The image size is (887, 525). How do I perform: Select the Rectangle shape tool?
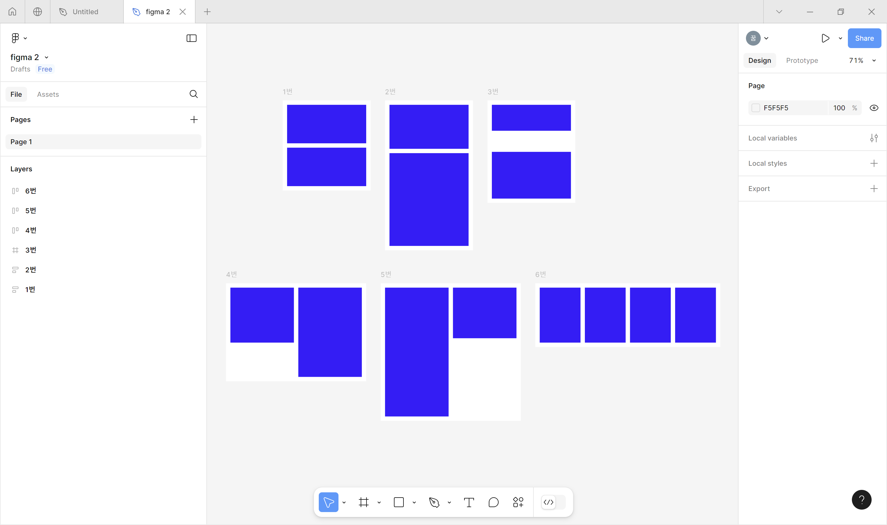point(399,502)
